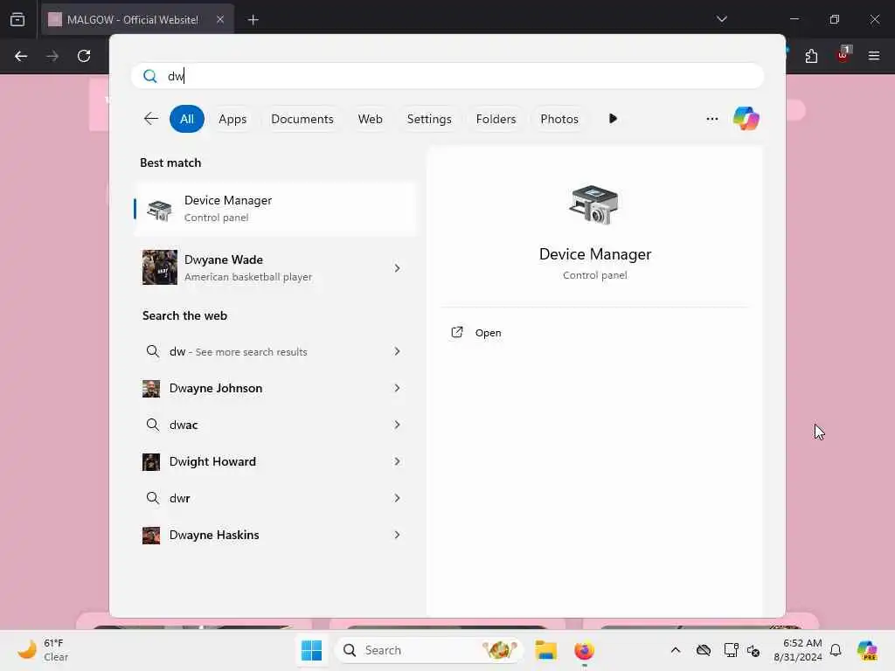
Task: Expand dwac suggestion chevron
Action: pyautogui.click(x=398, y=425)
